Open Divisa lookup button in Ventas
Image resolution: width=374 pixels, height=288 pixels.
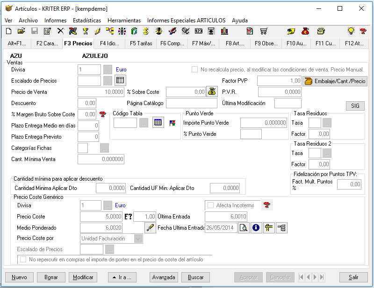click(108, 70)
